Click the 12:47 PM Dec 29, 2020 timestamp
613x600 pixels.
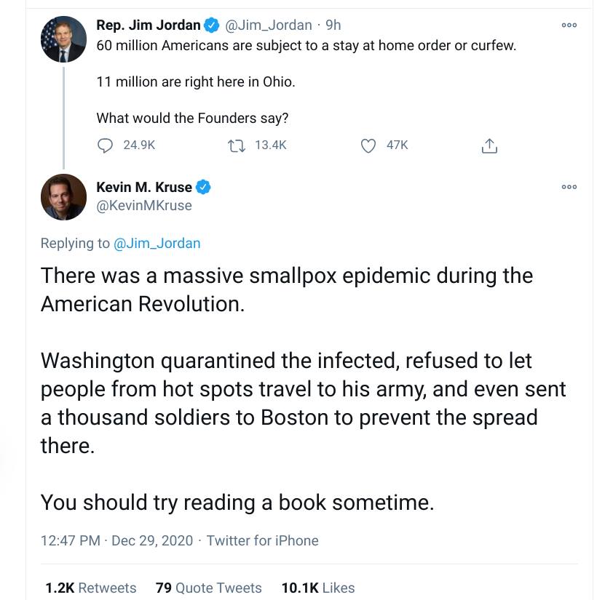tap(116, 540)
